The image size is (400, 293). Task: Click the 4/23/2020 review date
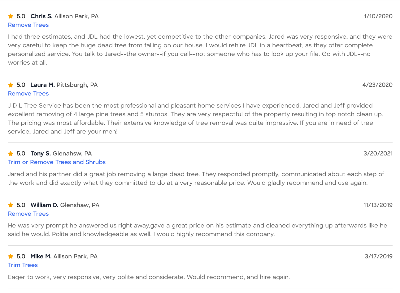point(377,85)
